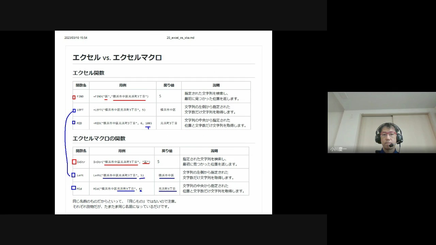
Task: Select the webcam video of the presenter
Action: pos(381,122)
